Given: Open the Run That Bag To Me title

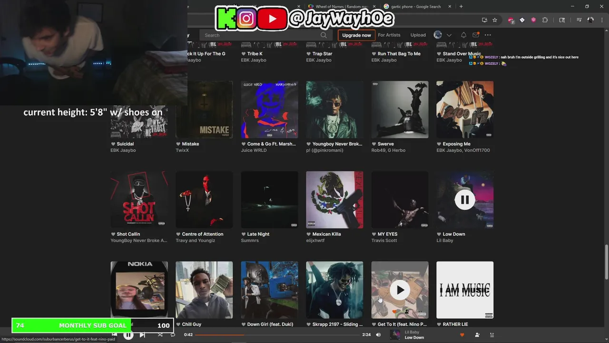Looking at the screenshot, I should tap(399, 54).
